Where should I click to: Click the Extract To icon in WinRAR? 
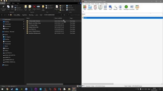click(x=90, y=8)
